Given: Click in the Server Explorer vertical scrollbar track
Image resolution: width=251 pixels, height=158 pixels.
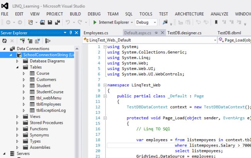Looking at the screenshot, I should click(x=77, y=105).
